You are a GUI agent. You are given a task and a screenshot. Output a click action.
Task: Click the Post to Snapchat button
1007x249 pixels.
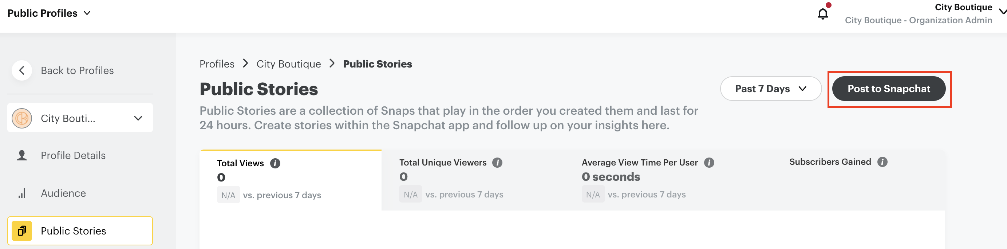pos(889,89)
